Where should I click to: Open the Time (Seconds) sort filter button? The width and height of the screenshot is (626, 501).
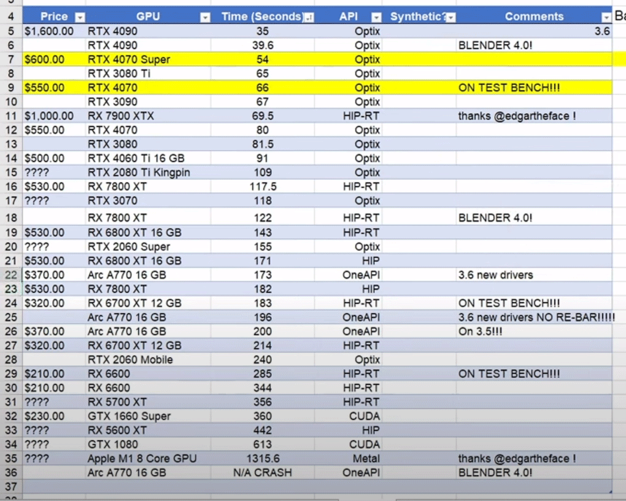[309, 17]
